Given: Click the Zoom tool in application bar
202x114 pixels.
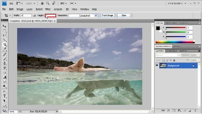Looking at the screenshot, I should coord(48,3).
